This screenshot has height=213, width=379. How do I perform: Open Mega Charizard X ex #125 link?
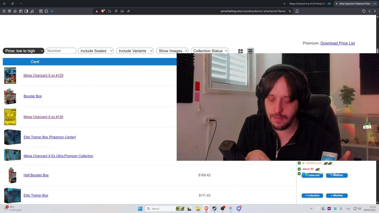click(x=43, y=75)
